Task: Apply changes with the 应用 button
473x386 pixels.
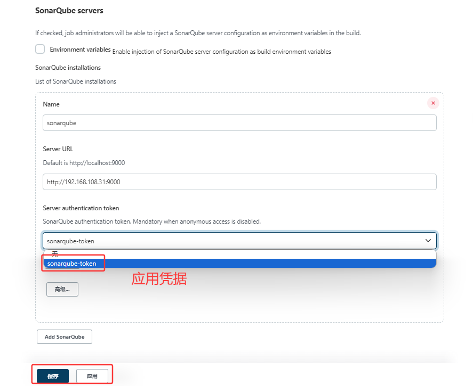Action: (x=92, y=376)
